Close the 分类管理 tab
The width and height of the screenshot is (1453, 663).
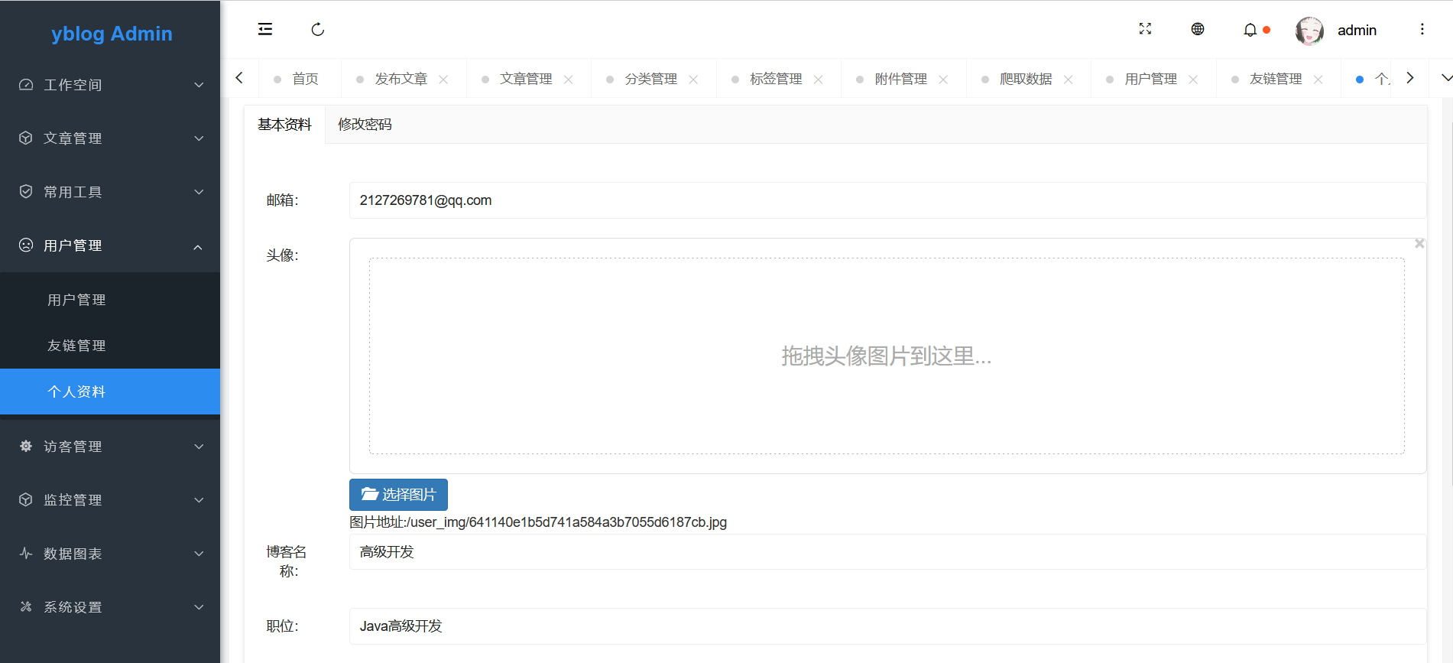(x=693, y=80)
